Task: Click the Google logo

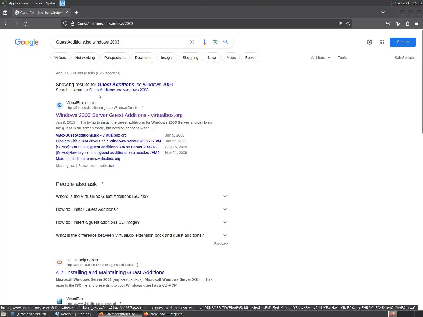Action: [x=26, y=42]
